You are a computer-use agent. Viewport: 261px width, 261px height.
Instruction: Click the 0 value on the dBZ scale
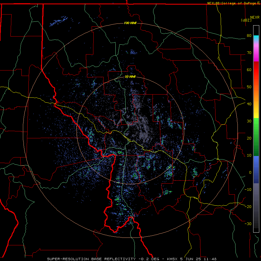[x=250, y=173]
